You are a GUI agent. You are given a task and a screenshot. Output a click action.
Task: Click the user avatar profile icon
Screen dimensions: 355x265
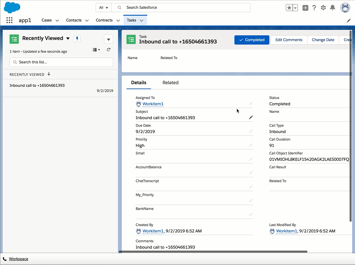click(x=345, y=8)
